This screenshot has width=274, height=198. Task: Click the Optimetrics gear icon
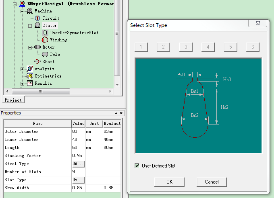tap(30, 76)
